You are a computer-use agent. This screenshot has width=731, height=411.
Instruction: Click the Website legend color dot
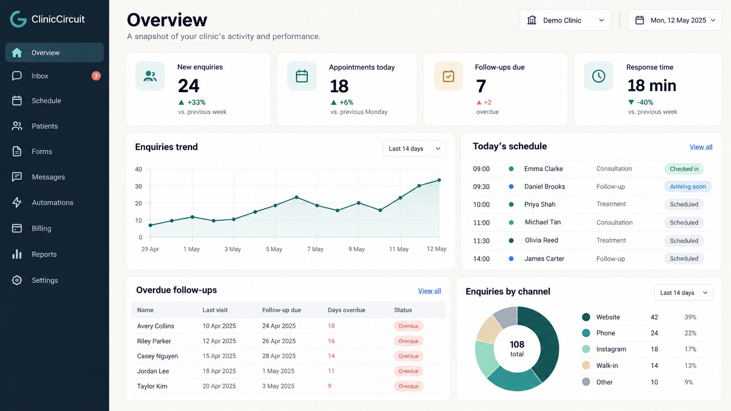(586, 317)
